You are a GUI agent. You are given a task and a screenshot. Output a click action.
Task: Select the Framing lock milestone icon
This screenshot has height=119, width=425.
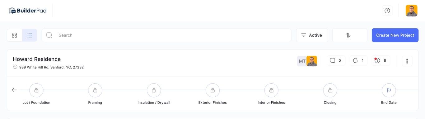click(95, 90)
